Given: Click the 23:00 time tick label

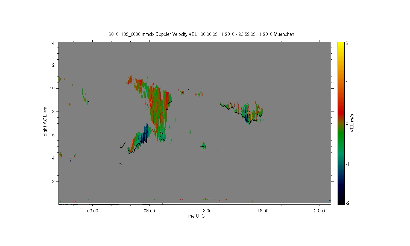Looking at the screenshot, I should point(320,211).
